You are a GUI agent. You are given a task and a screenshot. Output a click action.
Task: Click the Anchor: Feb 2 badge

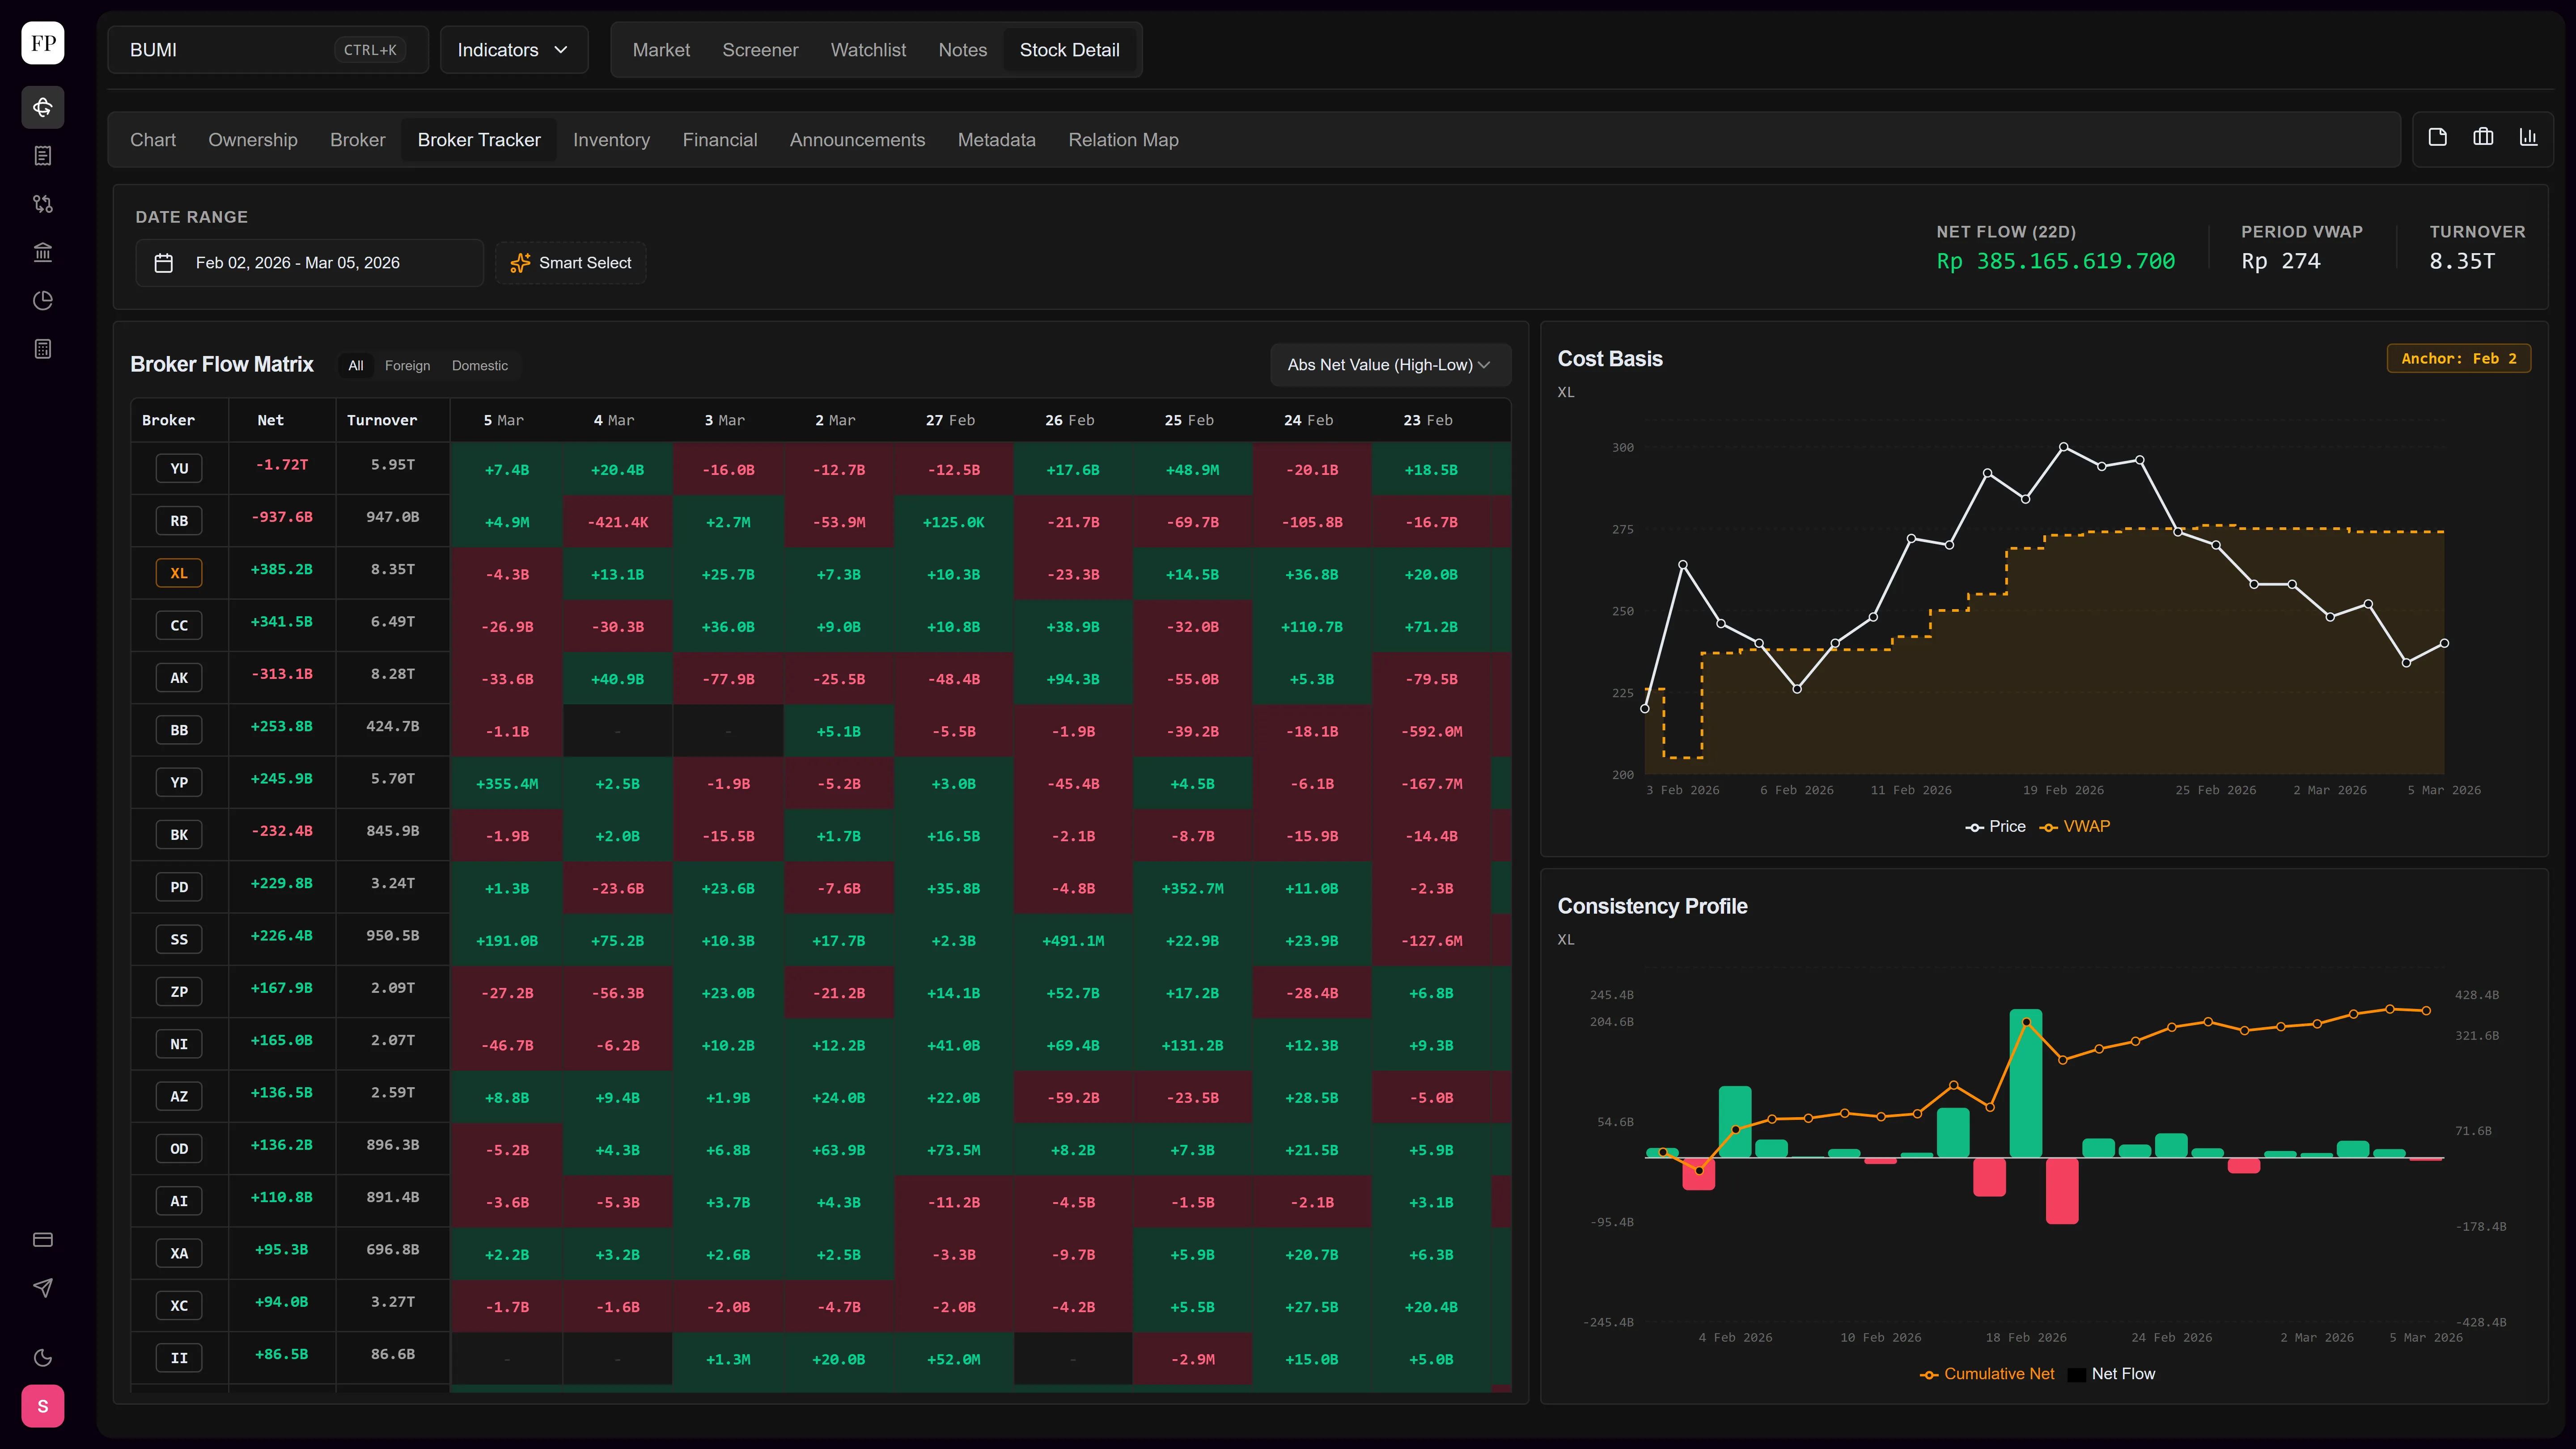[x=2459, y=359]
